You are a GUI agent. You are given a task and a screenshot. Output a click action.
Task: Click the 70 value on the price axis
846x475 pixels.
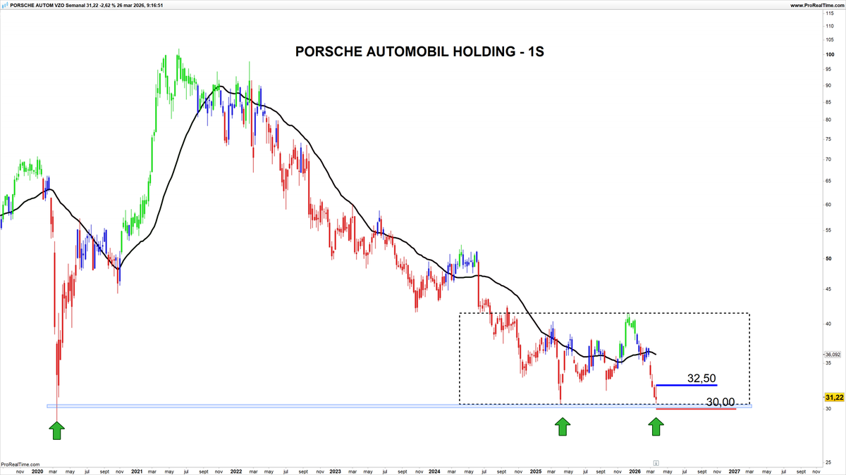(828, 160)
